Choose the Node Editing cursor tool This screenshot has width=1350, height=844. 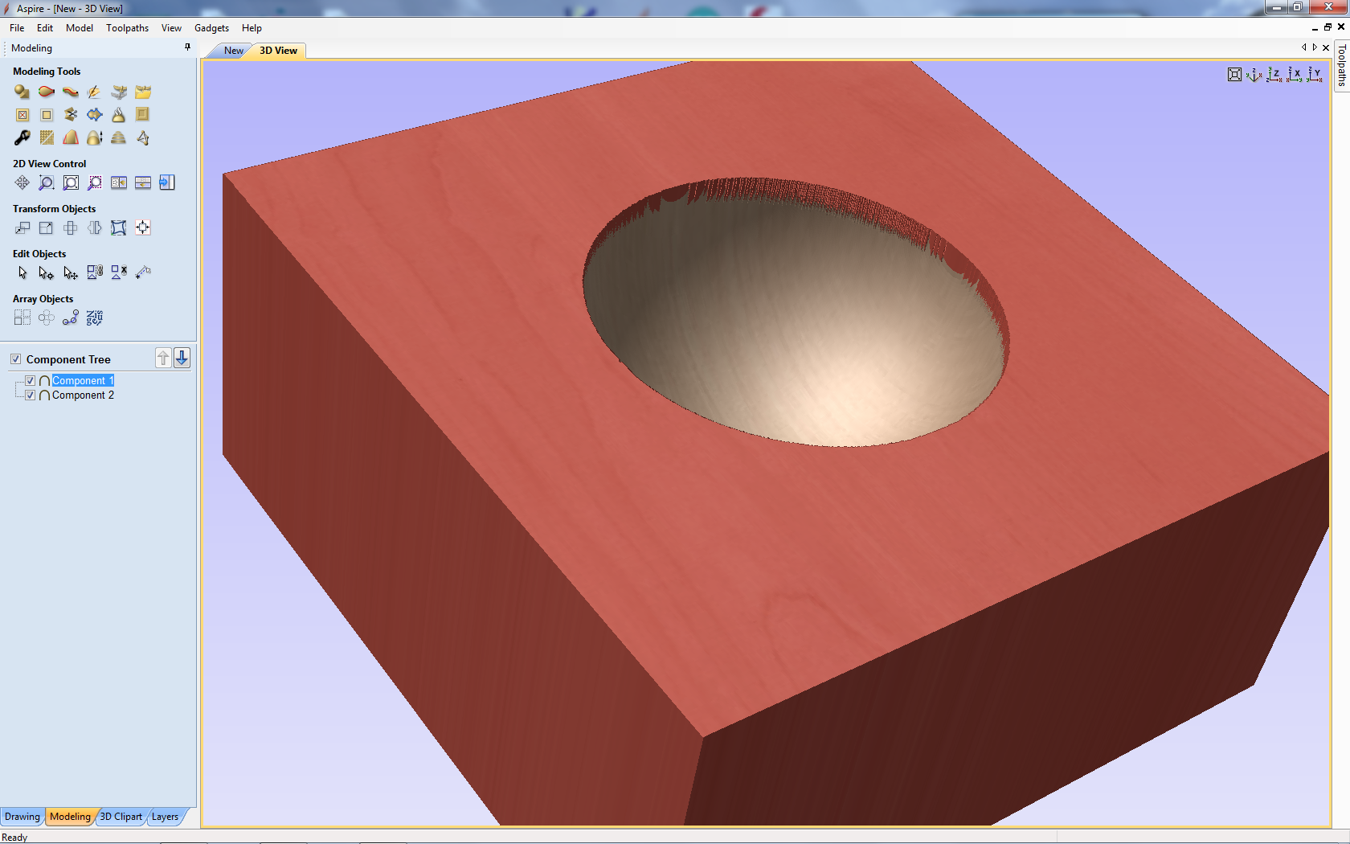pyautogui.click(x=47, y=273)
